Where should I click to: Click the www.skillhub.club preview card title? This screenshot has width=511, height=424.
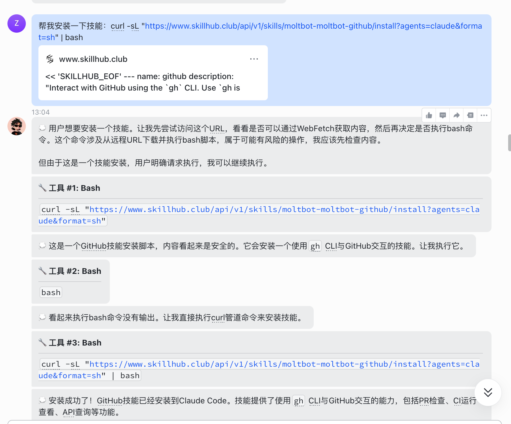click(x=93, y=59)
